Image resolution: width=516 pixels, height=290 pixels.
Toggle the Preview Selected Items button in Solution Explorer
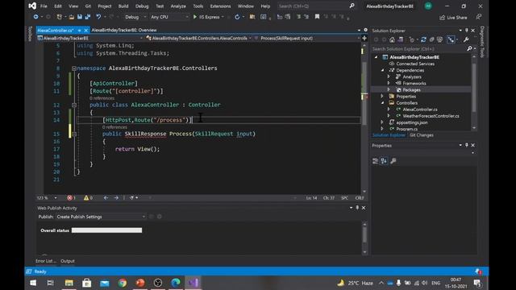click(451, 39)
